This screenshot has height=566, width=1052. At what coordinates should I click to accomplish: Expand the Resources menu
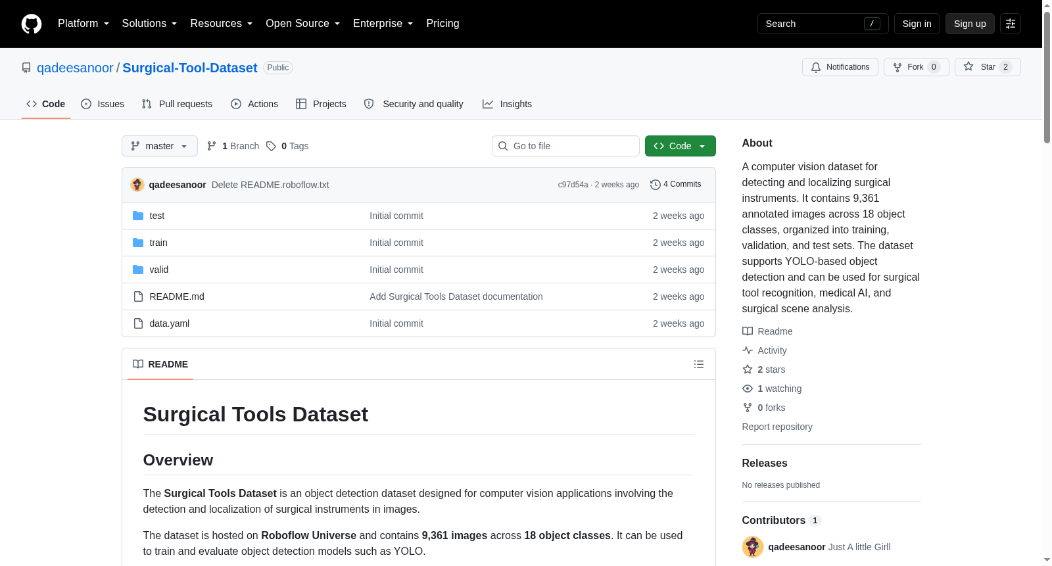coord(221,24)
